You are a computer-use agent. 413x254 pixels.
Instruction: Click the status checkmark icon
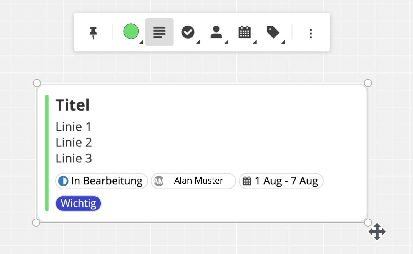(188, 32)
